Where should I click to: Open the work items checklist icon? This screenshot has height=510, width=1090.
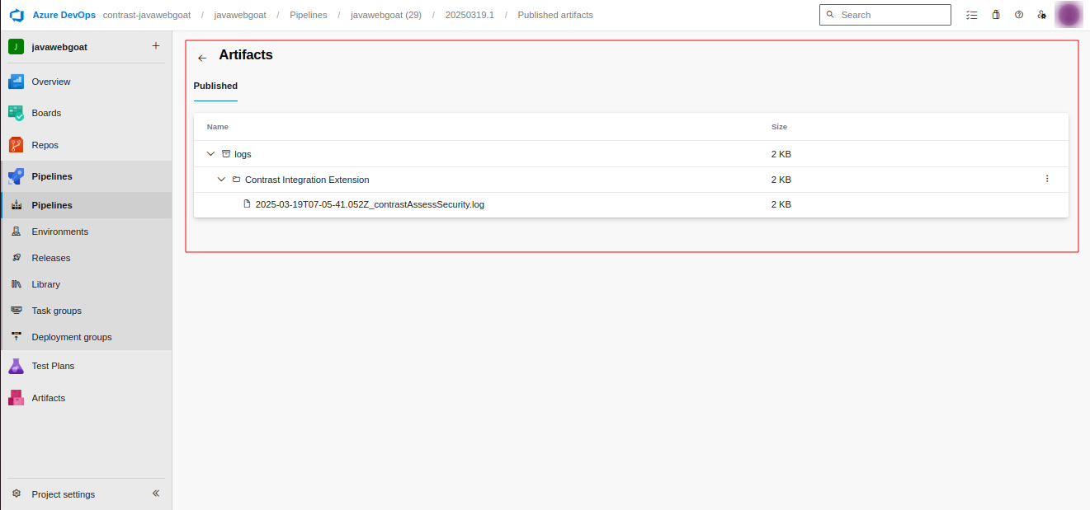[972, 15]
